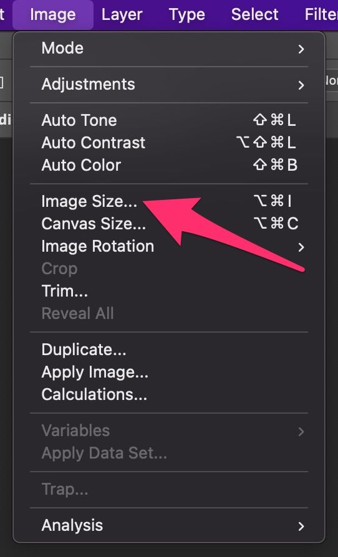Screen dimensions: 338x557
Task: Open the Type menu
Action: [187, 15]
